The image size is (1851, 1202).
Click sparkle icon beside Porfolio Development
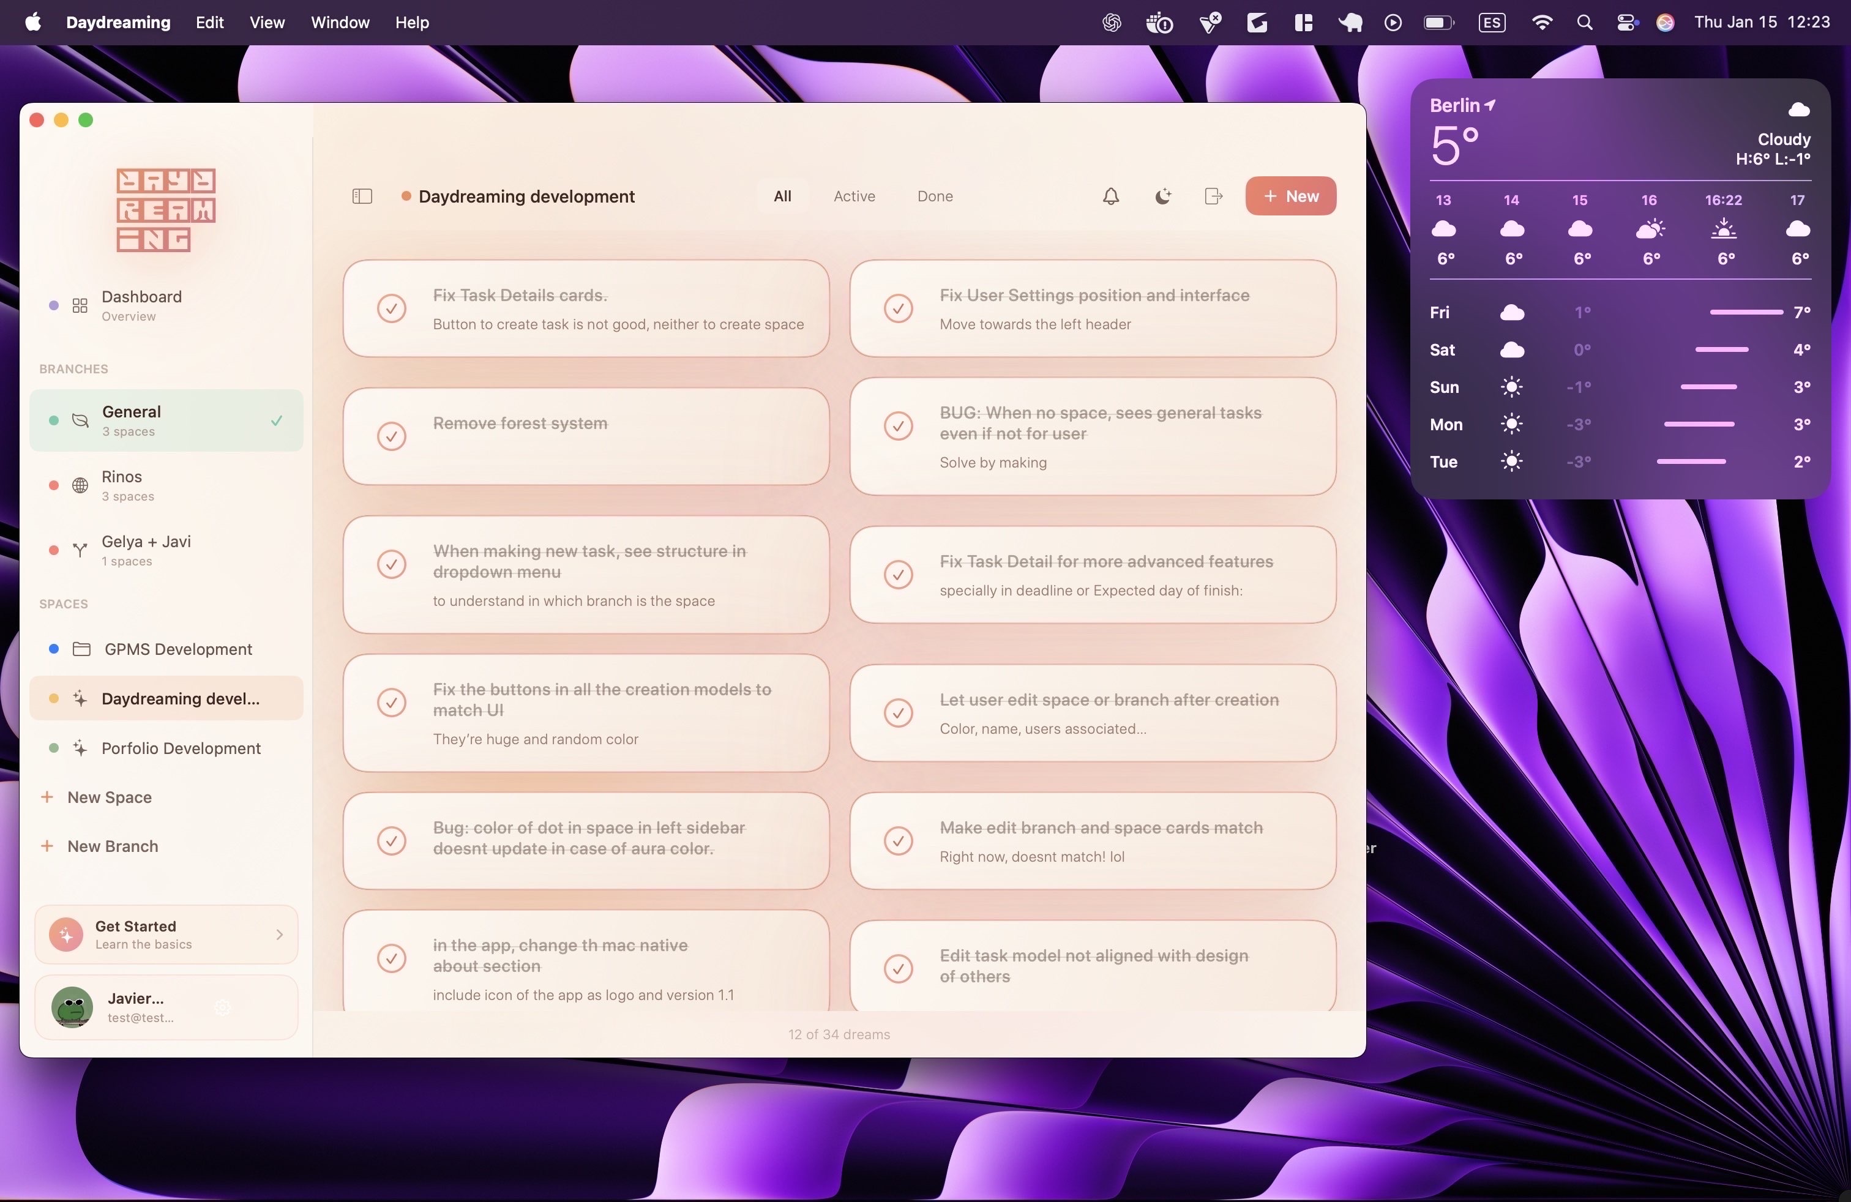[80, 748]
